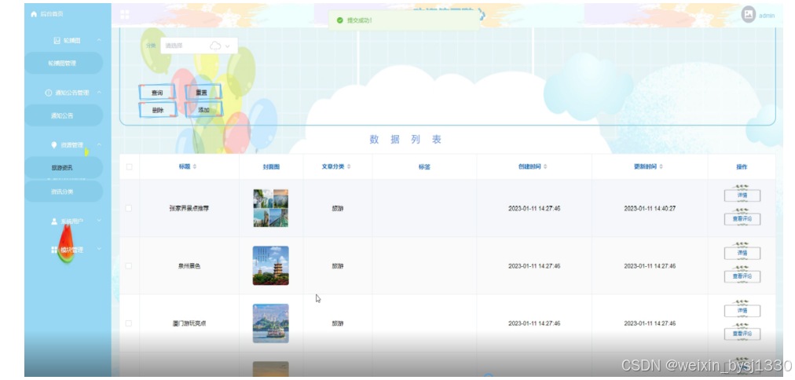The image size is (795, 380).
Task: Open the 分类 请选择 dropdown
Action: pyautogui.click(x=199, y=46)
